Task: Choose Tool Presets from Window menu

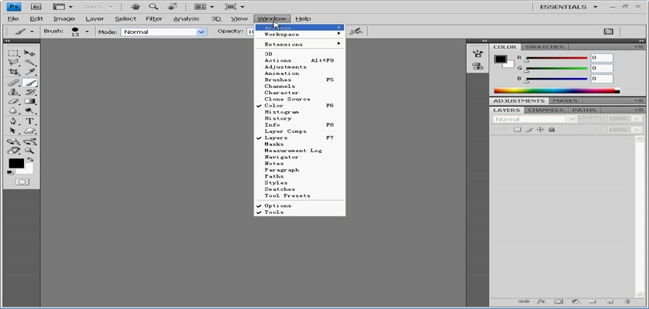Action: coord(299,195)
